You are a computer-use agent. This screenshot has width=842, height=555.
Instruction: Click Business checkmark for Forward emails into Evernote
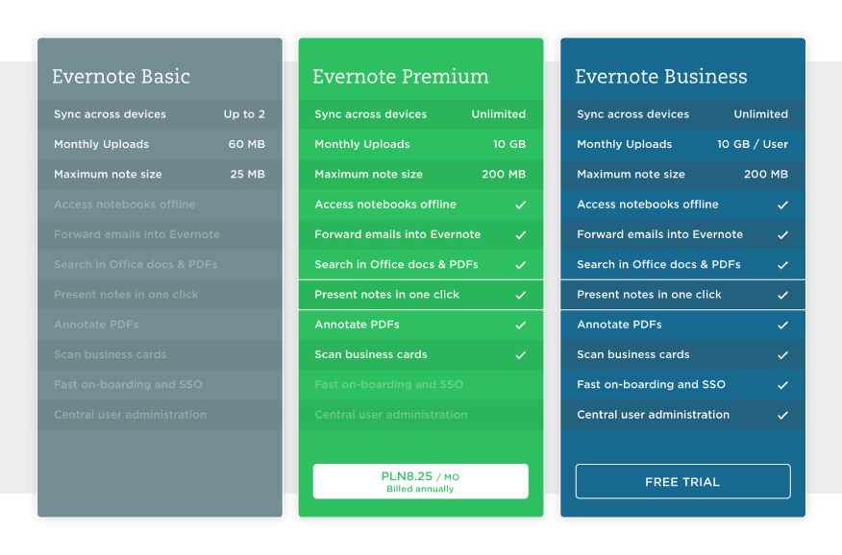(x=783, y=235)
